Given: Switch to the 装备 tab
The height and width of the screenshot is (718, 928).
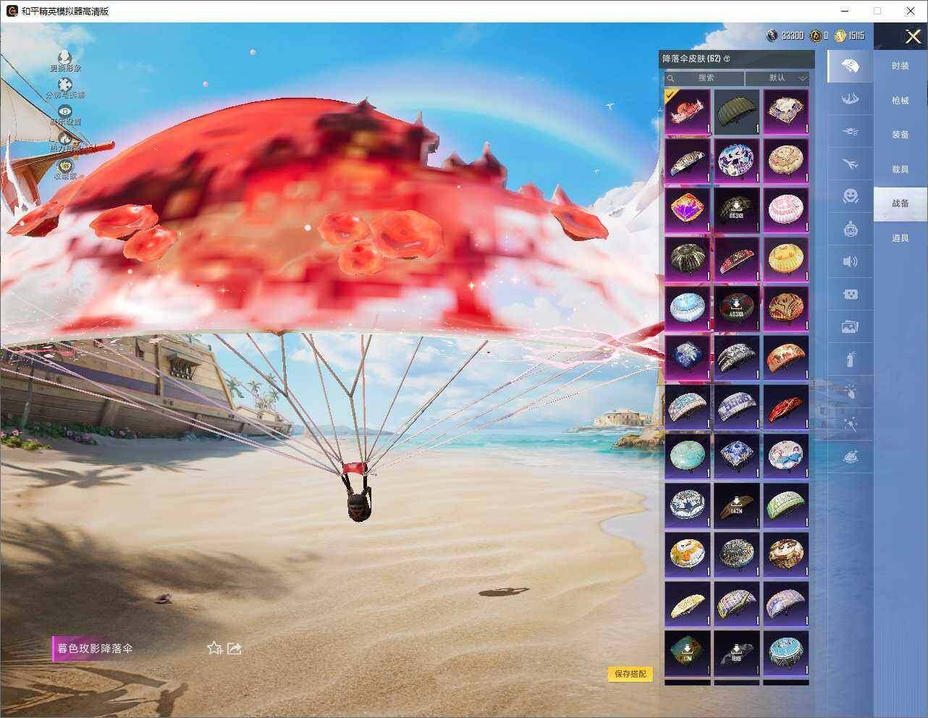Looking at the screenshot, I should tap(900, 135).
